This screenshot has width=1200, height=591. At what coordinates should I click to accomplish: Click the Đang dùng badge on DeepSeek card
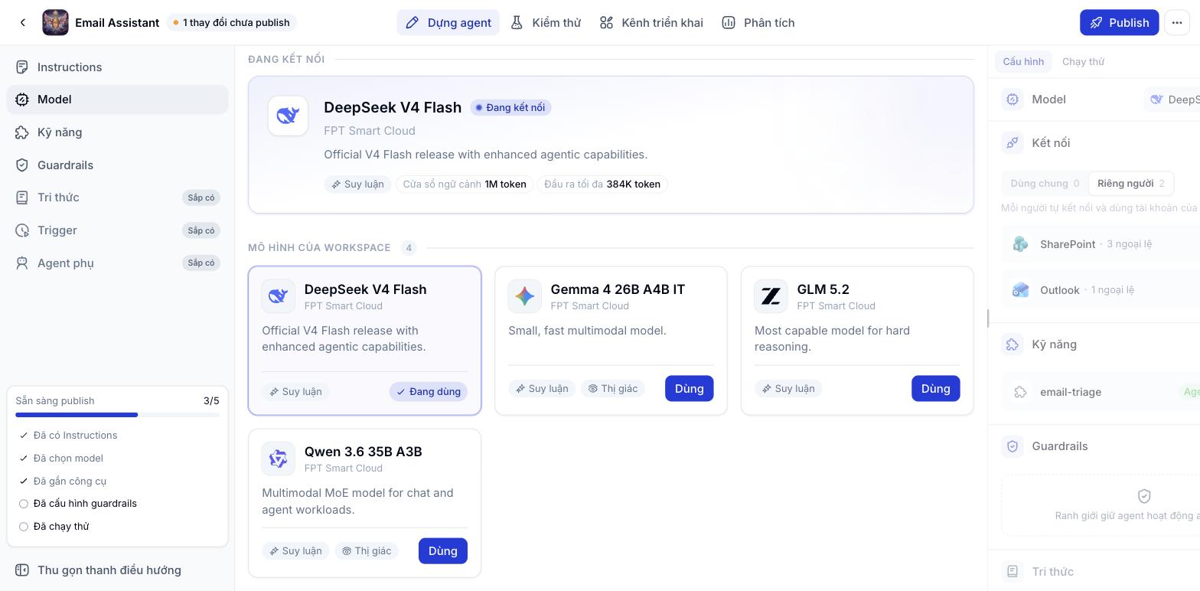tap(429, 392)
